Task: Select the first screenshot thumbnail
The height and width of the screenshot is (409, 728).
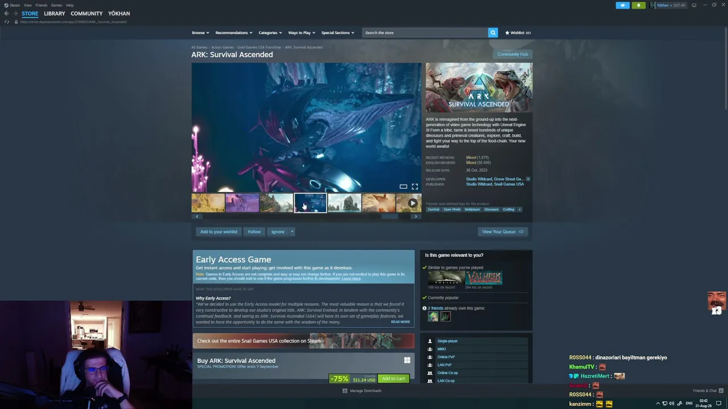Action: (208, 203)
